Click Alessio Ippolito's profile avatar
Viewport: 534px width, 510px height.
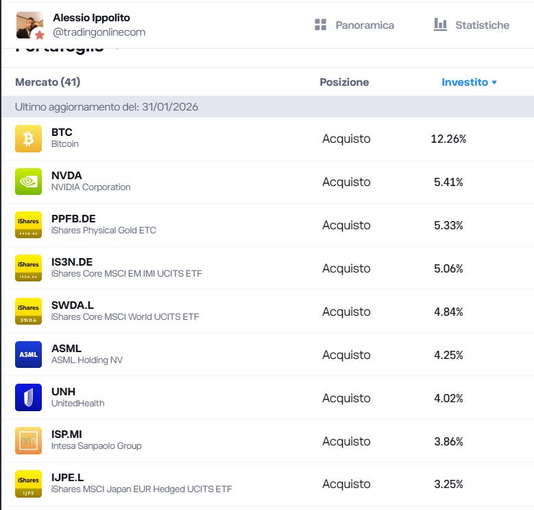(x=29, y=25)
